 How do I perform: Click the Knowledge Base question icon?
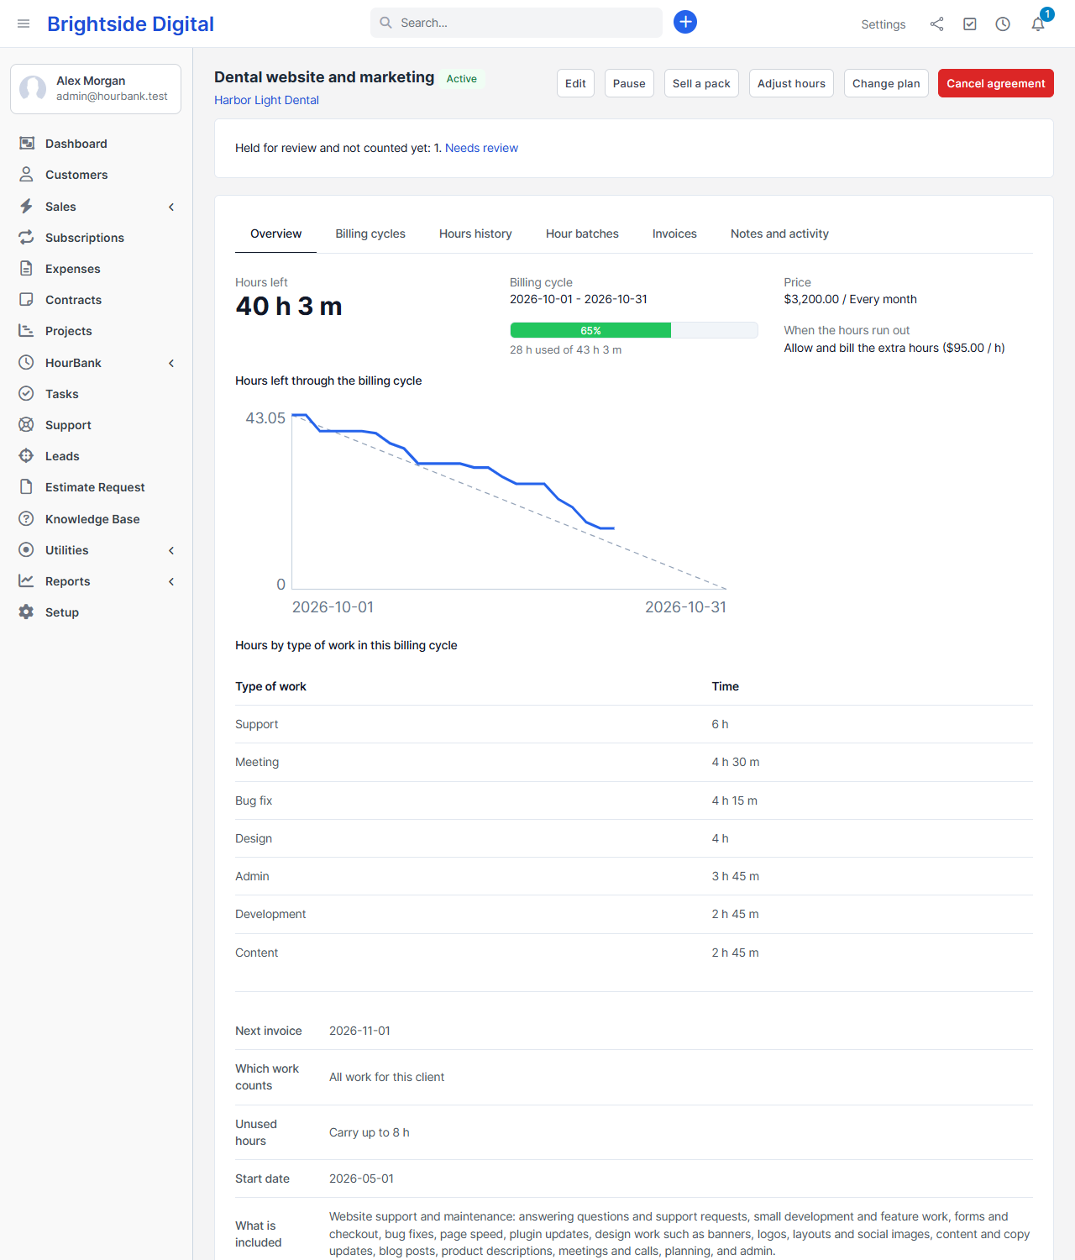27,519
